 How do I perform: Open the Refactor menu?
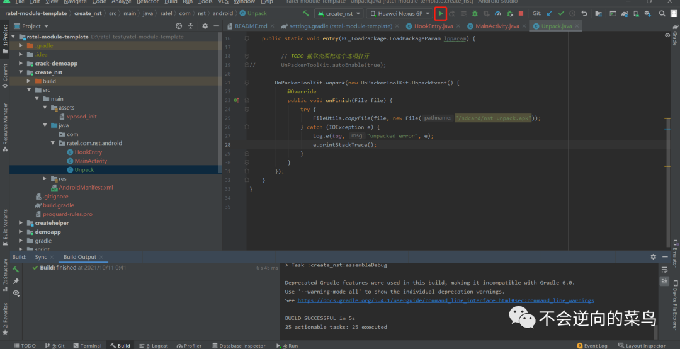pos(147,2)
